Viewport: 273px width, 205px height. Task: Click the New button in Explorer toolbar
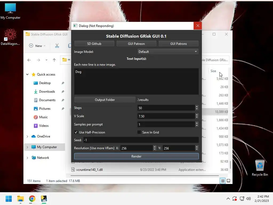(37, 46)
